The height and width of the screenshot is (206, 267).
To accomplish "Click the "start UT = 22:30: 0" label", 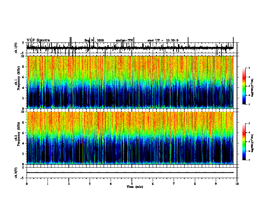I will pos(163,40).
